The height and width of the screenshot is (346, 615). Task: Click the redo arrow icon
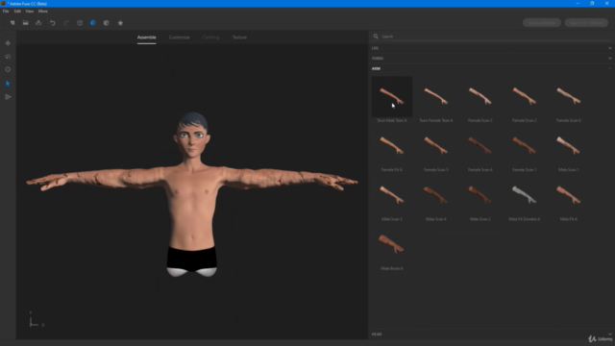click(x=66, y=23)
